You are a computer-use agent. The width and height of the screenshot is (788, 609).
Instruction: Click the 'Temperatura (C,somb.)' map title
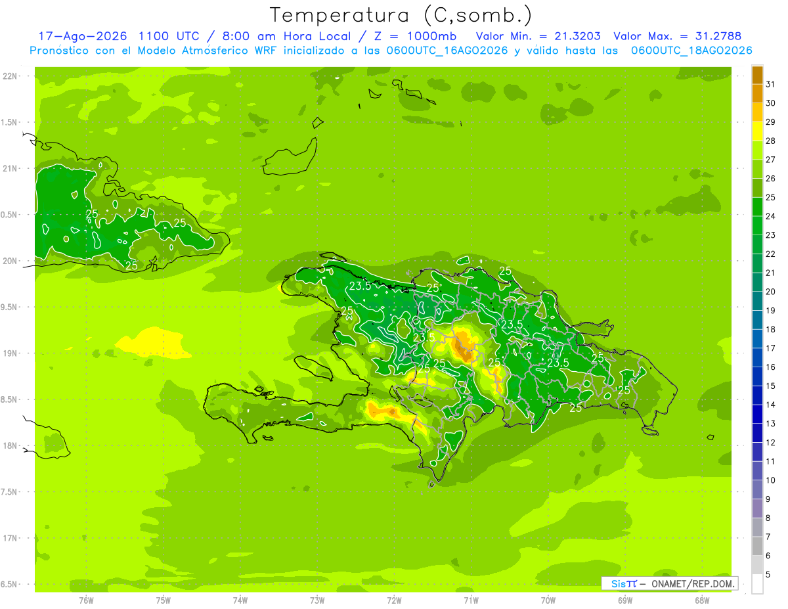(401, 16)
